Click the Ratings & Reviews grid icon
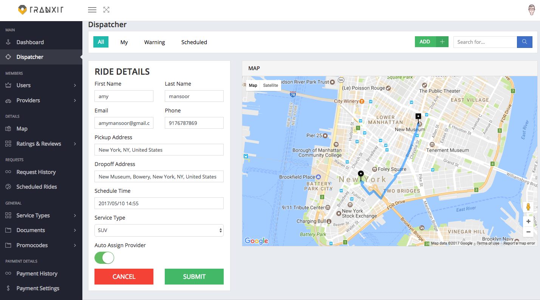Image resolution: width=540 pixels, height=300 pixels. (x=8, y=144)
